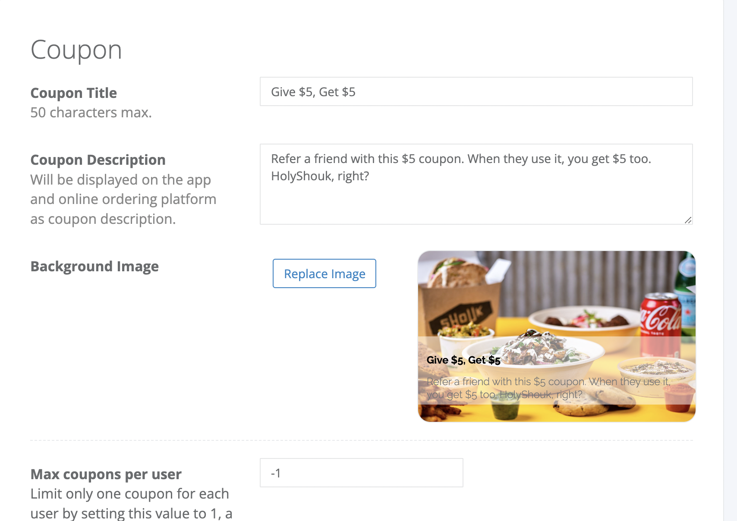Open the coupon background preview image
This screenshot has height=521, width=737.
557,336
